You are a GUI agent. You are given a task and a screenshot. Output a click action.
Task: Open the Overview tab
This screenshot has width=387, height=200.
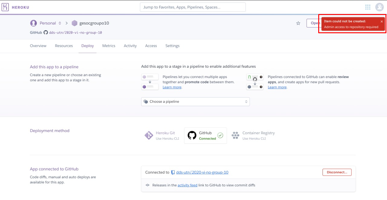coord(38,46)
